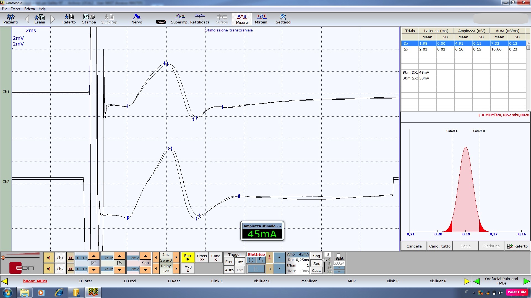This screenshot has height=298, width=531.
Task: Click the Esami exams icon
Action: coord(40,19)
